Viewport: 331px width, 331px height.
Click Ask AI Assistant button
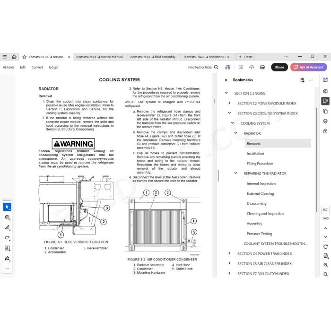point(309,67)
